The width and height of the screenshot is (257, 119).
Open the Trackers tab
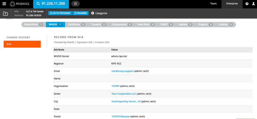98,25
